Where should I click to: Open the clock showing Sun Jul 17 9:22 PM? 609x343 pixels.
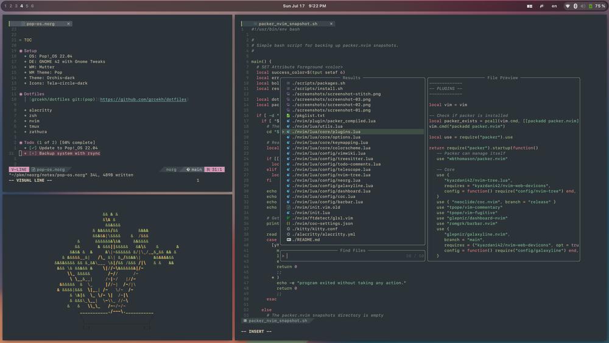pyautogui.click(x=304, y=6)
